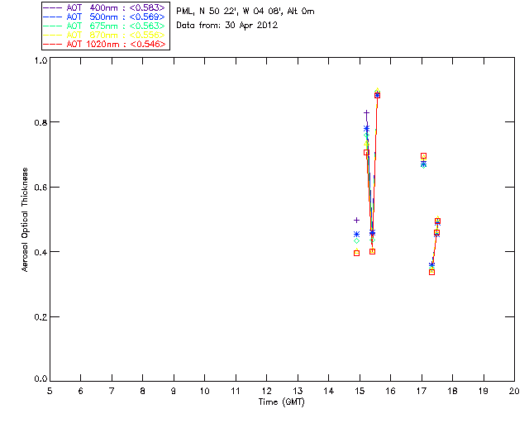Screen dimensions: 529x423
Task: Click the x-axis tick label '12'
Action: pyautogui.click(x=266, y=391)
